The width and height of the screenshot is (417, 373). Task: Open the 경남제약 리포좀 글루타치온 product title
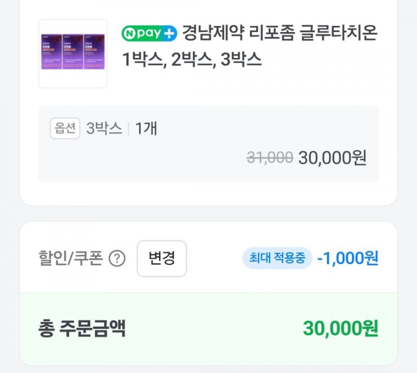279,33
